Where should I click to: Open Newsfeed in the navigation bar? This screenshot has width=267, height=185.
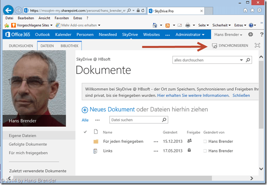(x=108, y=35)
